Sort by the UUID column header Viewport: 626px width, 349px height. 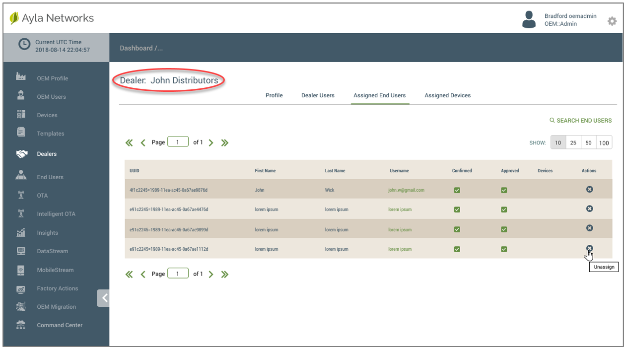click(135, 171)
